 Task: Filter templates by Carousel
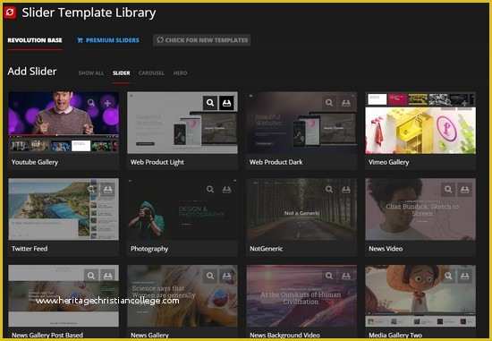pos(151,73)
